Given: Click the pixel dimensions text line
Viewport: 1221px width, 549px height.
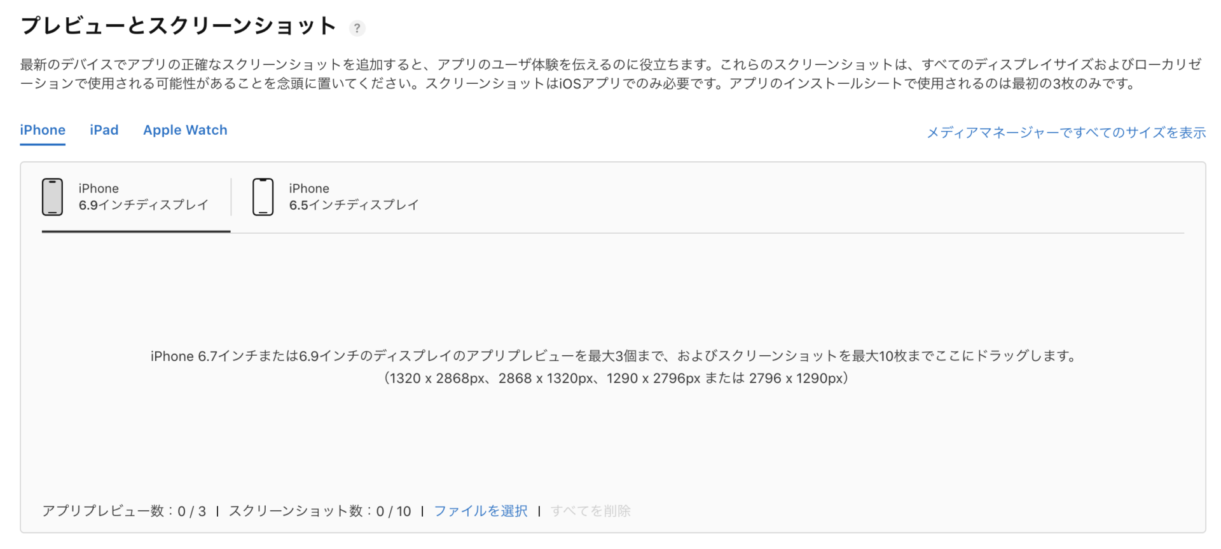Looking at the screenshot, I should pyautogui.click(x=616, y=378).
